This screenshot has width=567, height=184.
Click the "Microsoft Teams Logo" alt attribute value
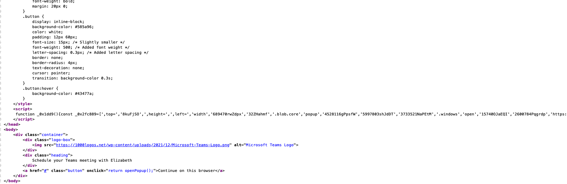point(270,145)
